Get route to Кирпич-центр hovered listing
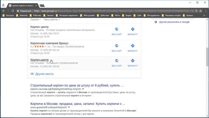209x118 pixels. pos(133,63)
